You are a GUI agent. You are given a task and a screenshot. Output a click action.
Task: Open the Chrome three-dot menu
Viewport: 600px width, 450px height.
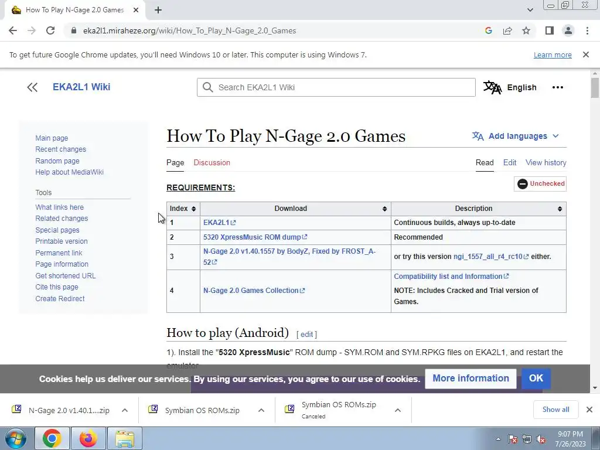(587, 30)
